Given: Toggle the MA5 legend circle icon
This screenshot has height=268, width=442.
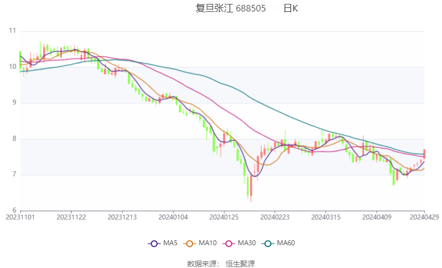Looking at the screenshot, I should (154, 243).
